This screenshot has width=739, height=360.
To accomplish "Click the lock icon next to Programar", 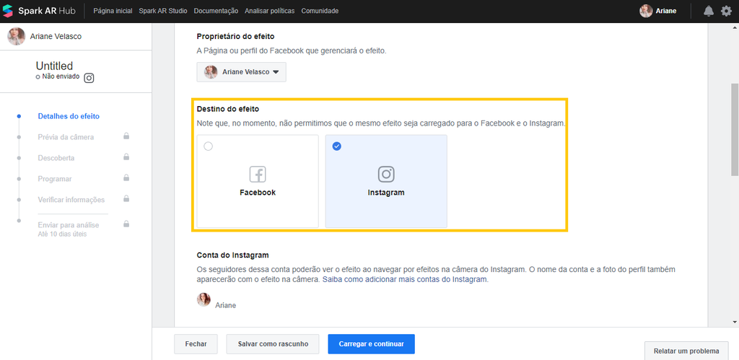I will (x=126, y=177).
